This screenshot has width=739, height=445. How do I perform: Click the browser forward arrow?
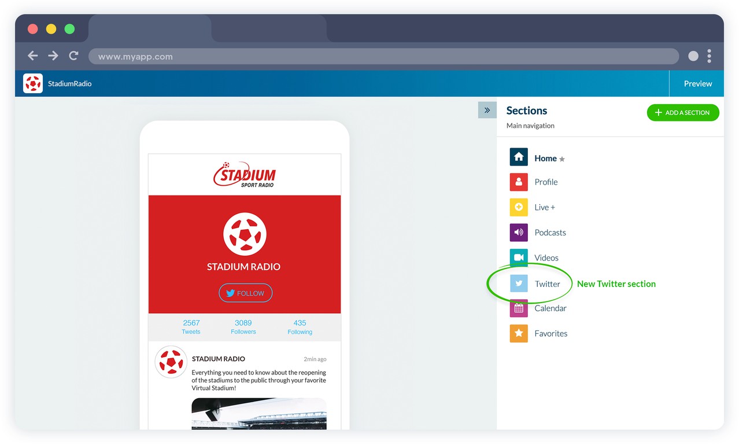pyautogui.click(x=53, y=56)
